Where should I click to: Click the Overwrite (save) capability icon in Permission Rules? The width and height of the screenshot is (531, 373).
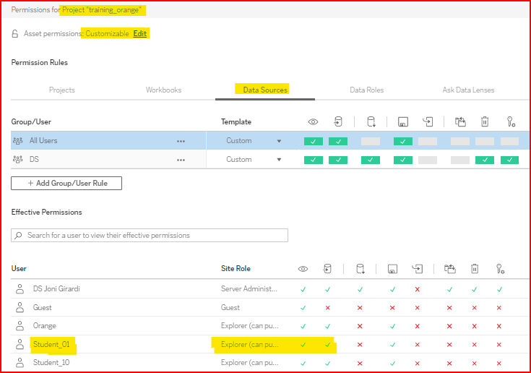[403, 122]
